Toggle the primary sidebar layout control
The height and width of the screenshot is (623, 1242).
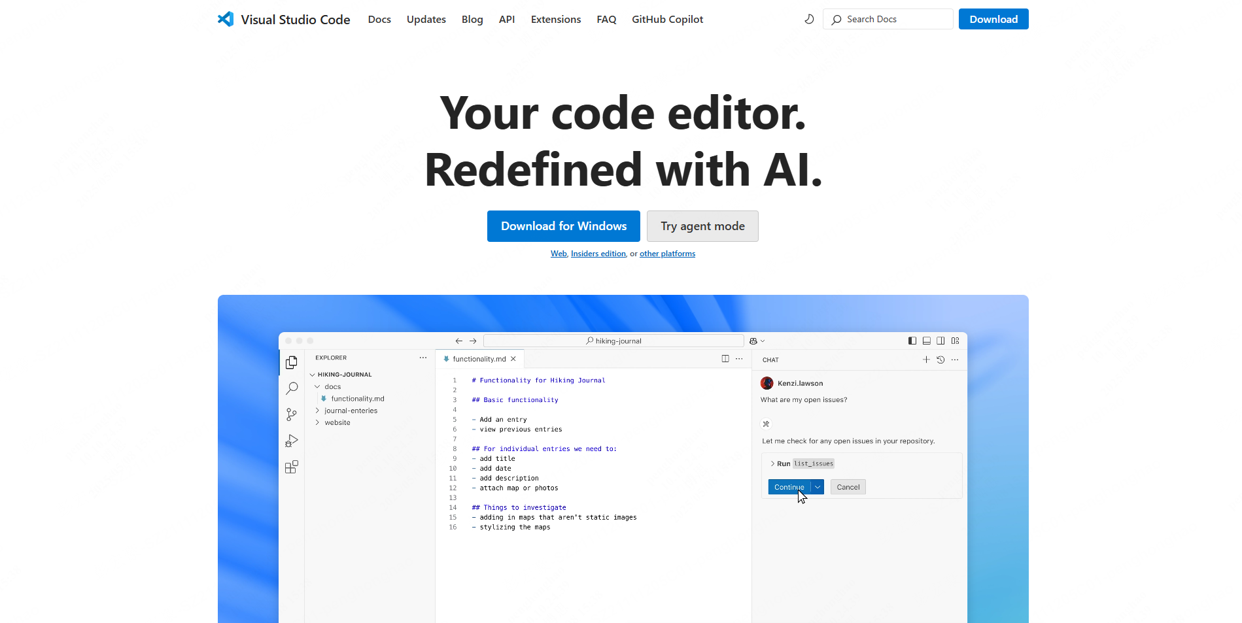pos(912,341)
